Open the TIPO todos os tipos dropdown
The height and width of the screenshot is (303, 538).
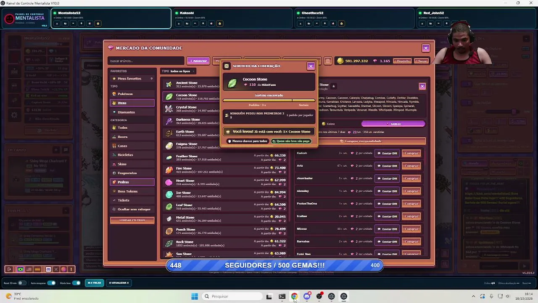(177, 71)
